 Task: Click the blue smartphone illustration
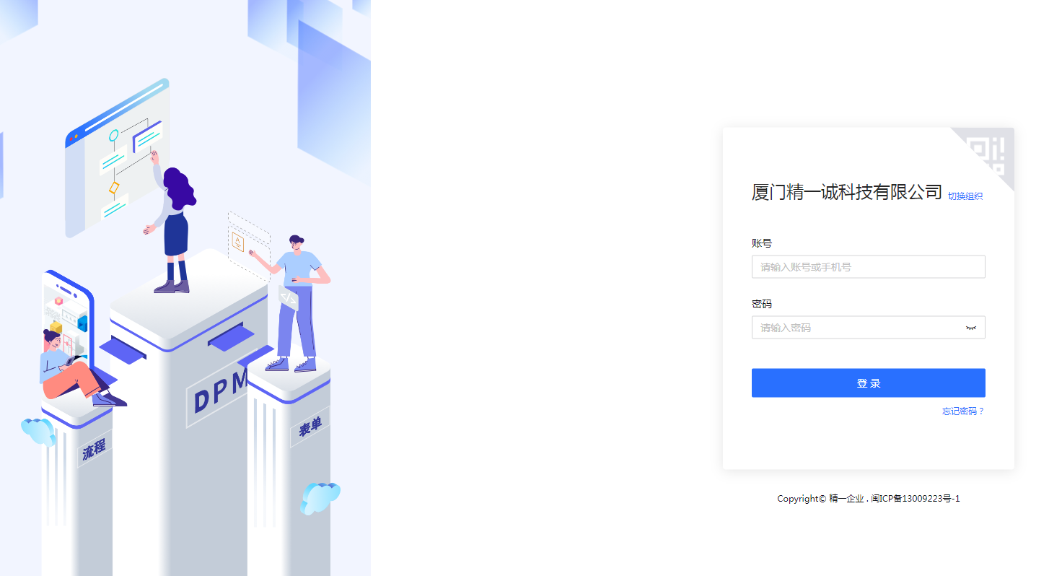[68, 318]
